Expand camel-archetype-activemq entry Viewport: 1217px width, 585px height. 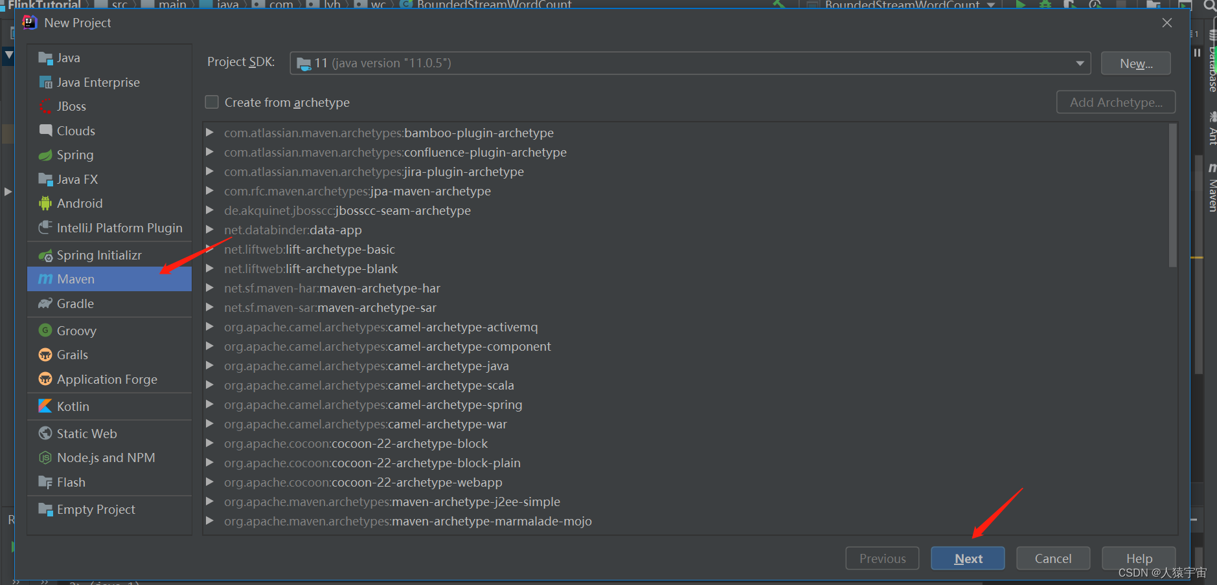(x=210, y=326)
